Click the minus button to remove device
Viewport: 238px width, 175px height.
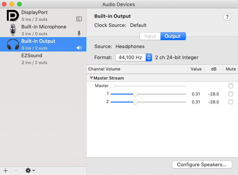point(16,170)
